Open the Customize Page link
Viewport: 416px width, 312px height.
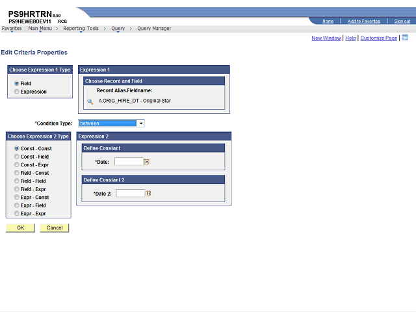tap(378, 38)
